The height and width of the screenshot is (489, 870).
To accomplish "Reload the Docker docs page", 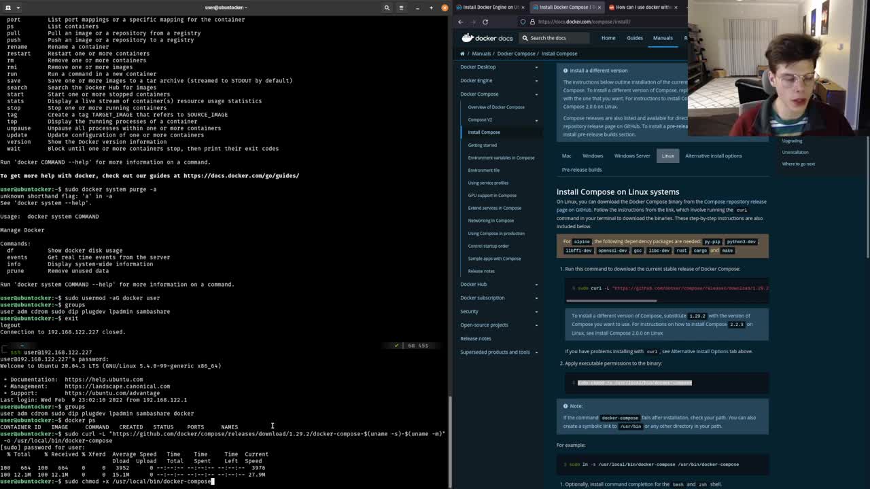I will coord(485,22).
